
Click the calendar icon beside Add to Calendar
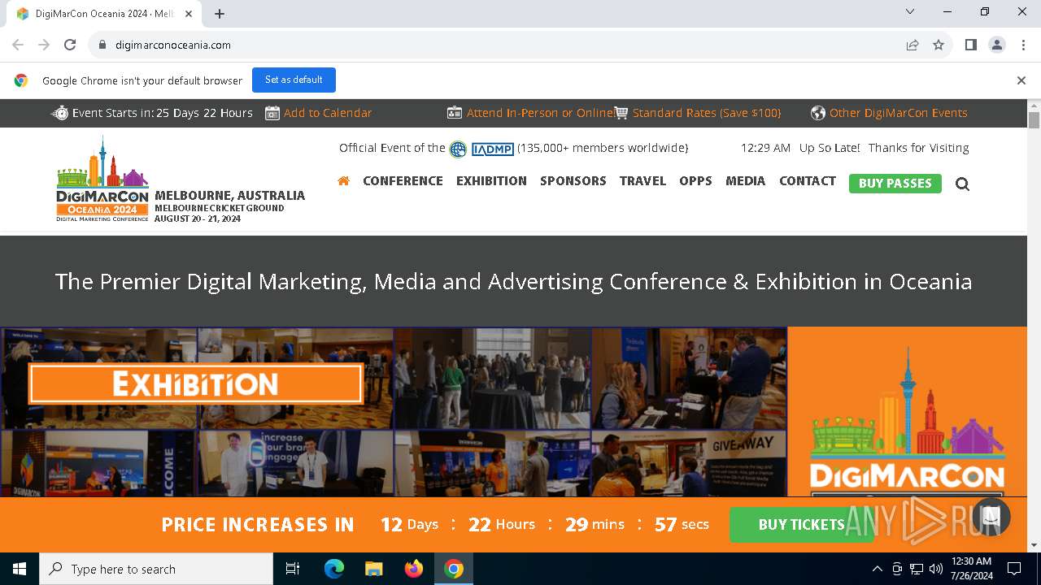pos(272,113)
